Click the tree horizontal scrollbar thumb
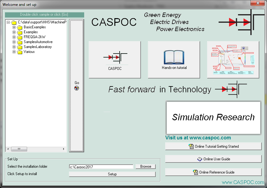Image resolution: width=267 pixels, height=188 pixels. pyautogui.click(x=19, y=149)
